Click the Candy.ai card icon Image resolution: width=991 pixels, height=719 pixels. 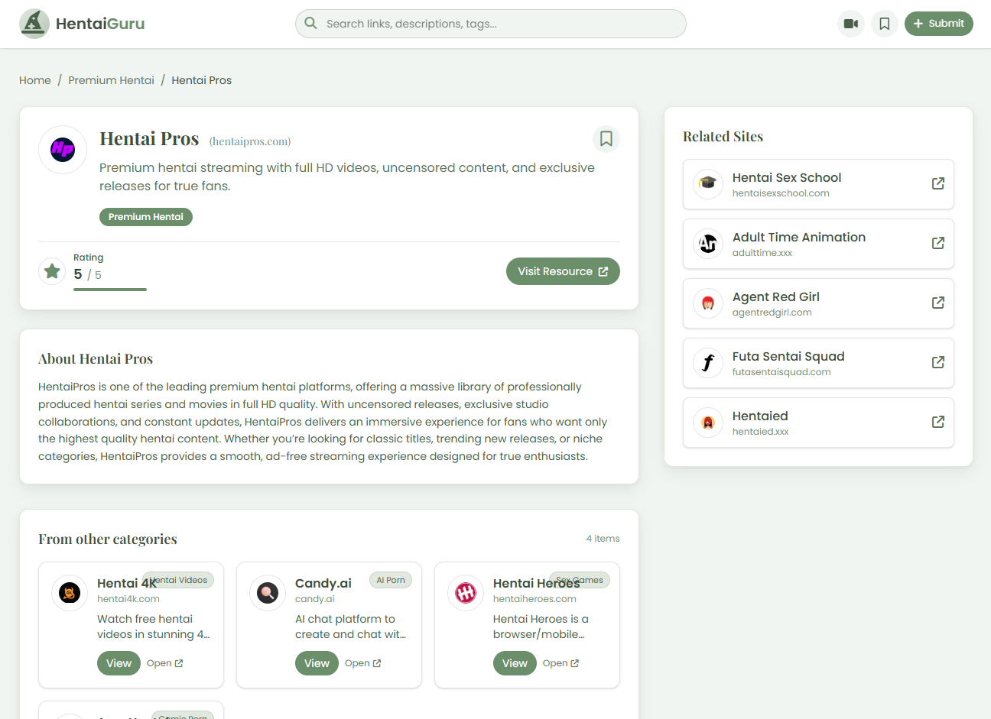pyautogui.click(x=268, y=593)
